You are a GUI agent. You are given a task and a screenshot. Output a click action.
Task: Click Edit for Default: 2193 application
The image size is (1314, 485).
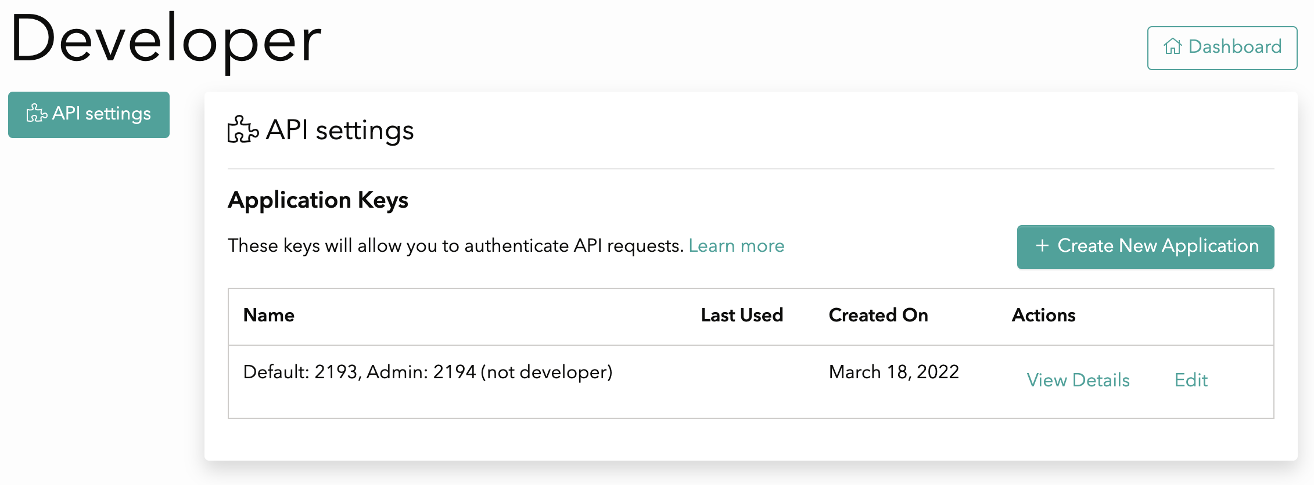click(1191, 380)
